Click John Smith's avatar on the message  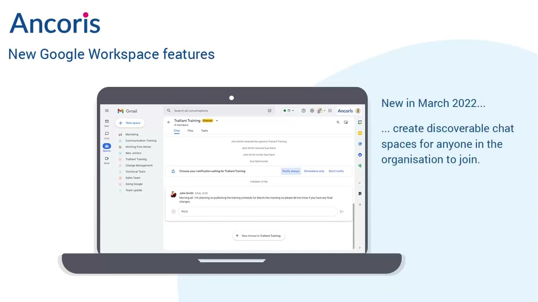pos(173,195)
